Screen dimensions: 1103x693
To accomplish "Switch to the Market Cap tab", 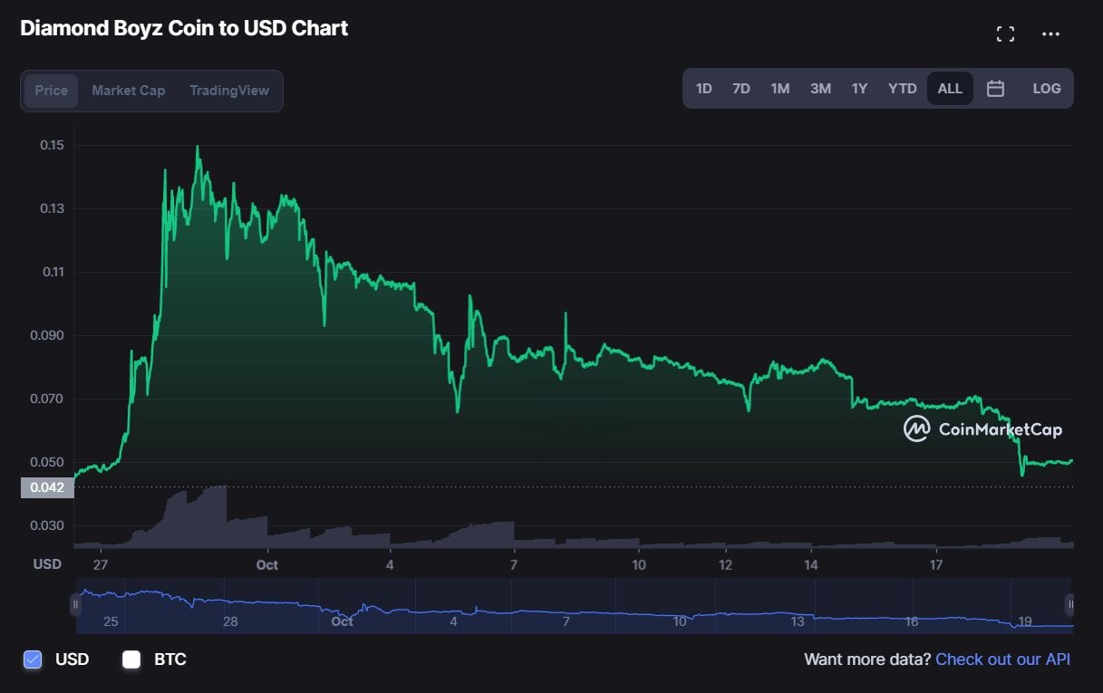I will (x=128, y=91).
